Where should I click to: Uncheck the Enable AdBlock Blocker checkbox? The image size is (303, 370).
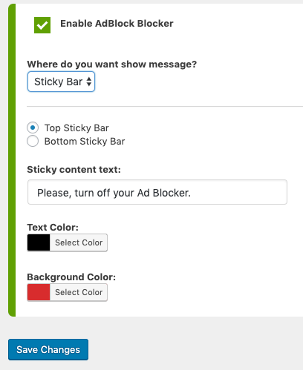click(x=42, y=25)
